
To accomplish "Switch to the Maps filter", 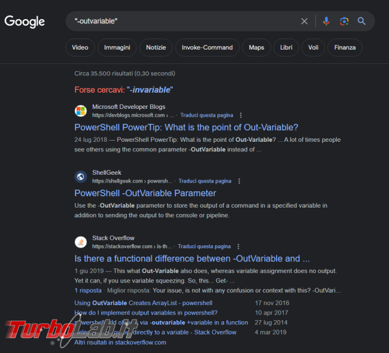I will coord(257,47).
